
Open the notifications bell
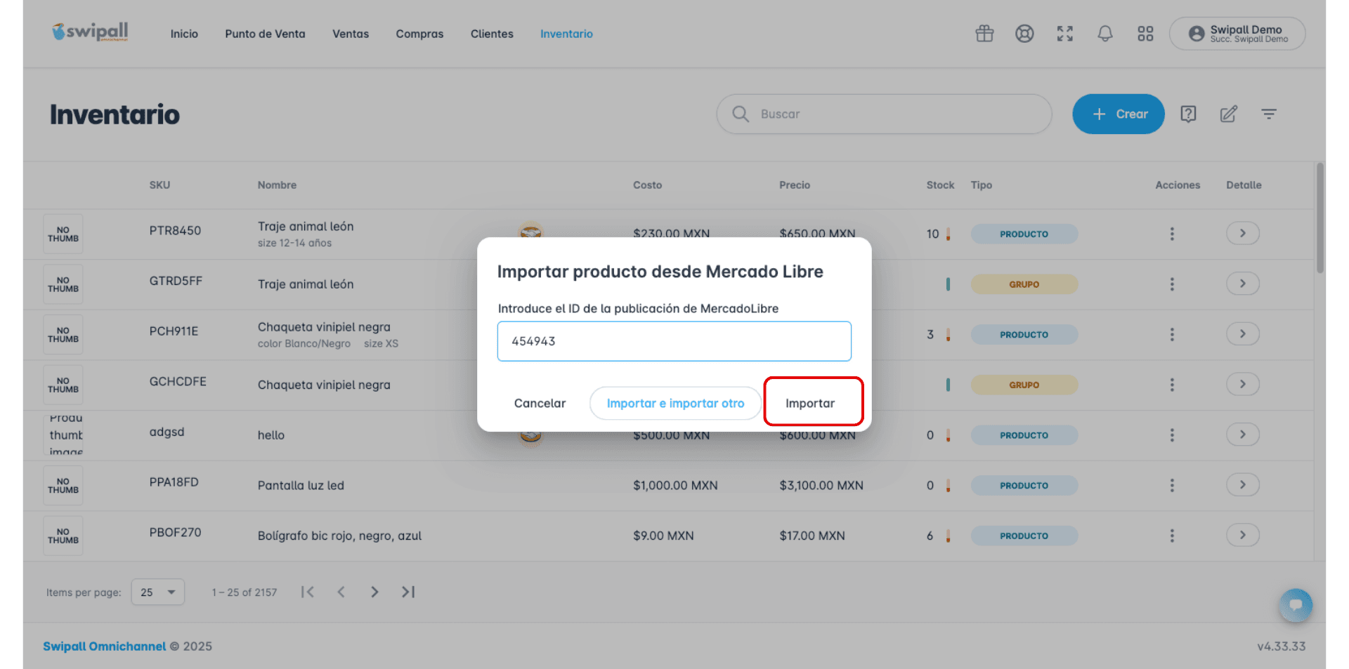tap(1105, 34)
